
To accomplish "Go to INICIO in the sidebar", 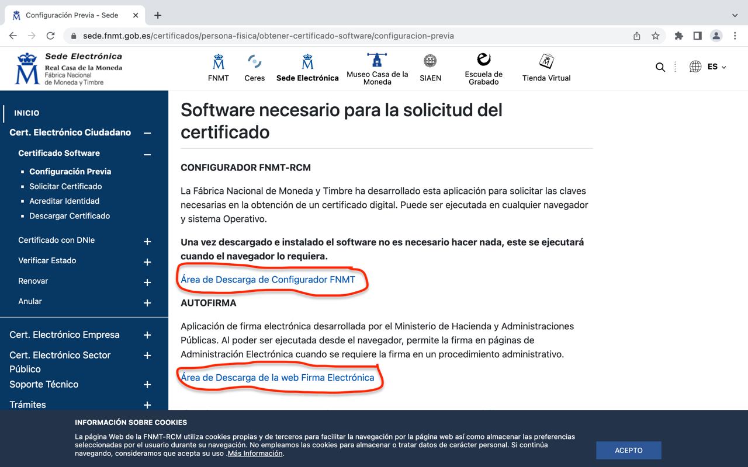I will click(x=27, y=113).
